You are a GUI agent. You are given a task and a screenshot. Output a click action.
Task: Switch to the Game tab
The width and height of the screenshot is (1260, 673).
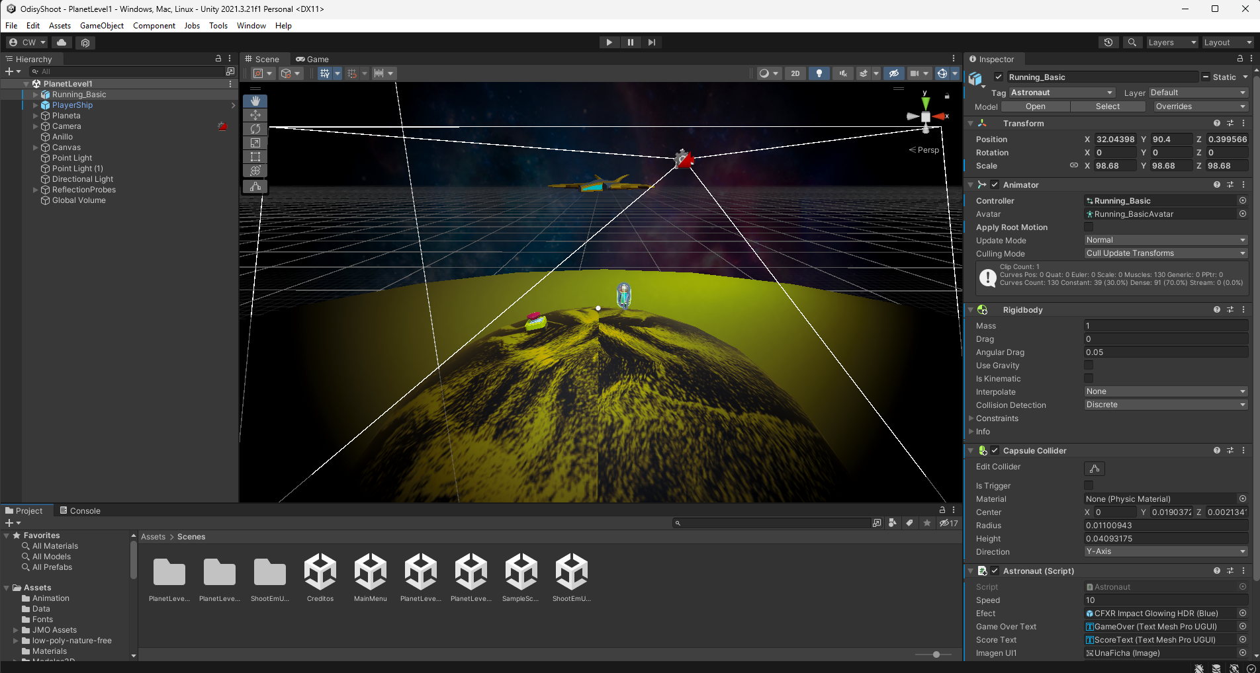coord(312,59)
